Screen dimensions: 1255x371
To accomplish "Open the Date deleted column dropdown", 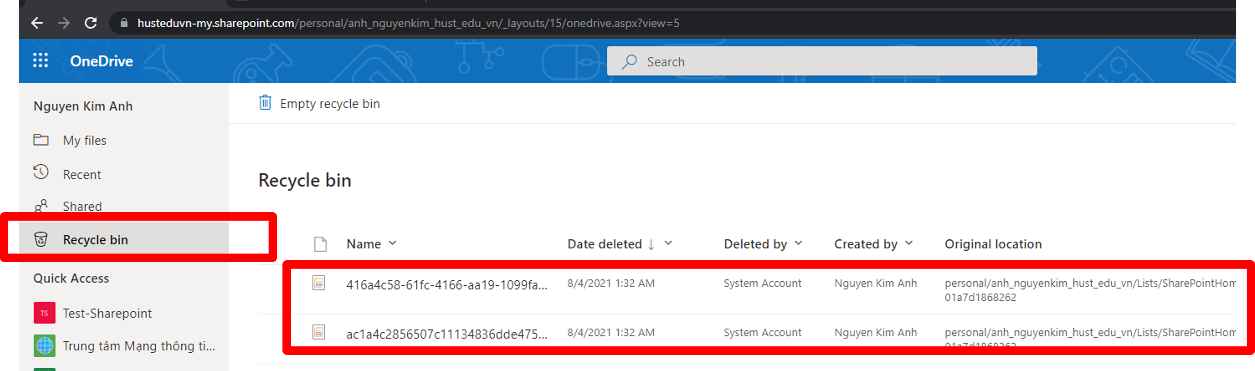I will (x=669, y=243).
